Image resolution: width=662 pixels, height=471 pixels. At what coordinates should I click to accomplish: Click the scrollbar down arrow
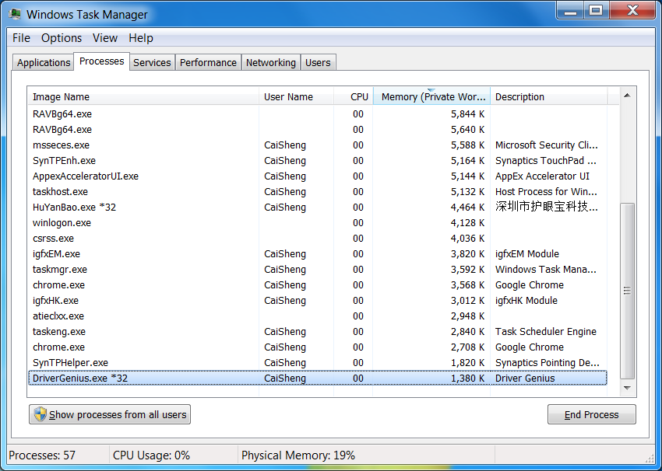point(628,388)
